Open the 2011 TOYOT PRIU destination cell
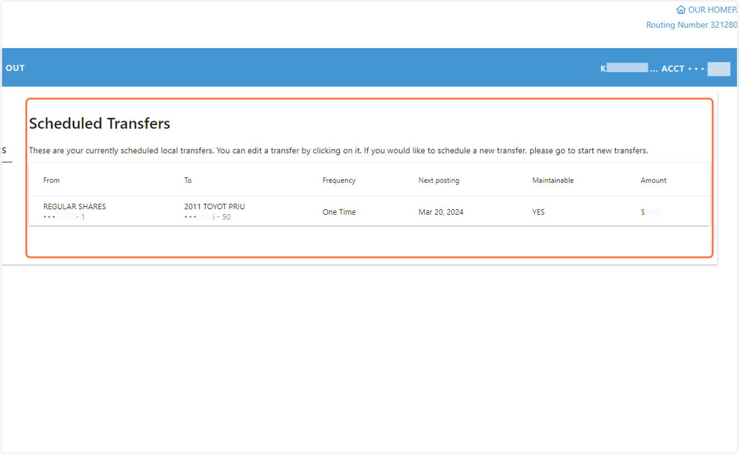739x454 pixels. coord(215,212)
